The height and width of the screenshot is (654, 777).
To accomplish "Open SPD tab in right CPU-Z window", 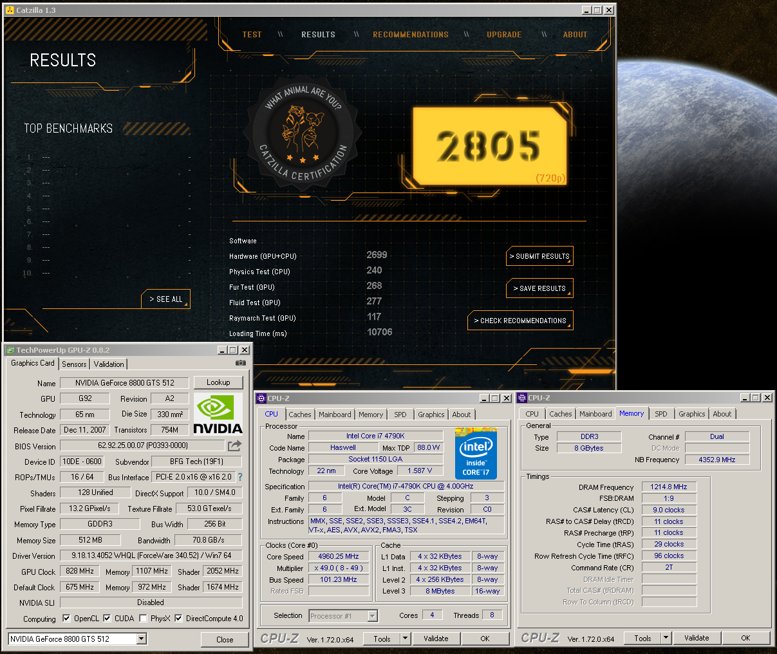I will click(661, 414).
